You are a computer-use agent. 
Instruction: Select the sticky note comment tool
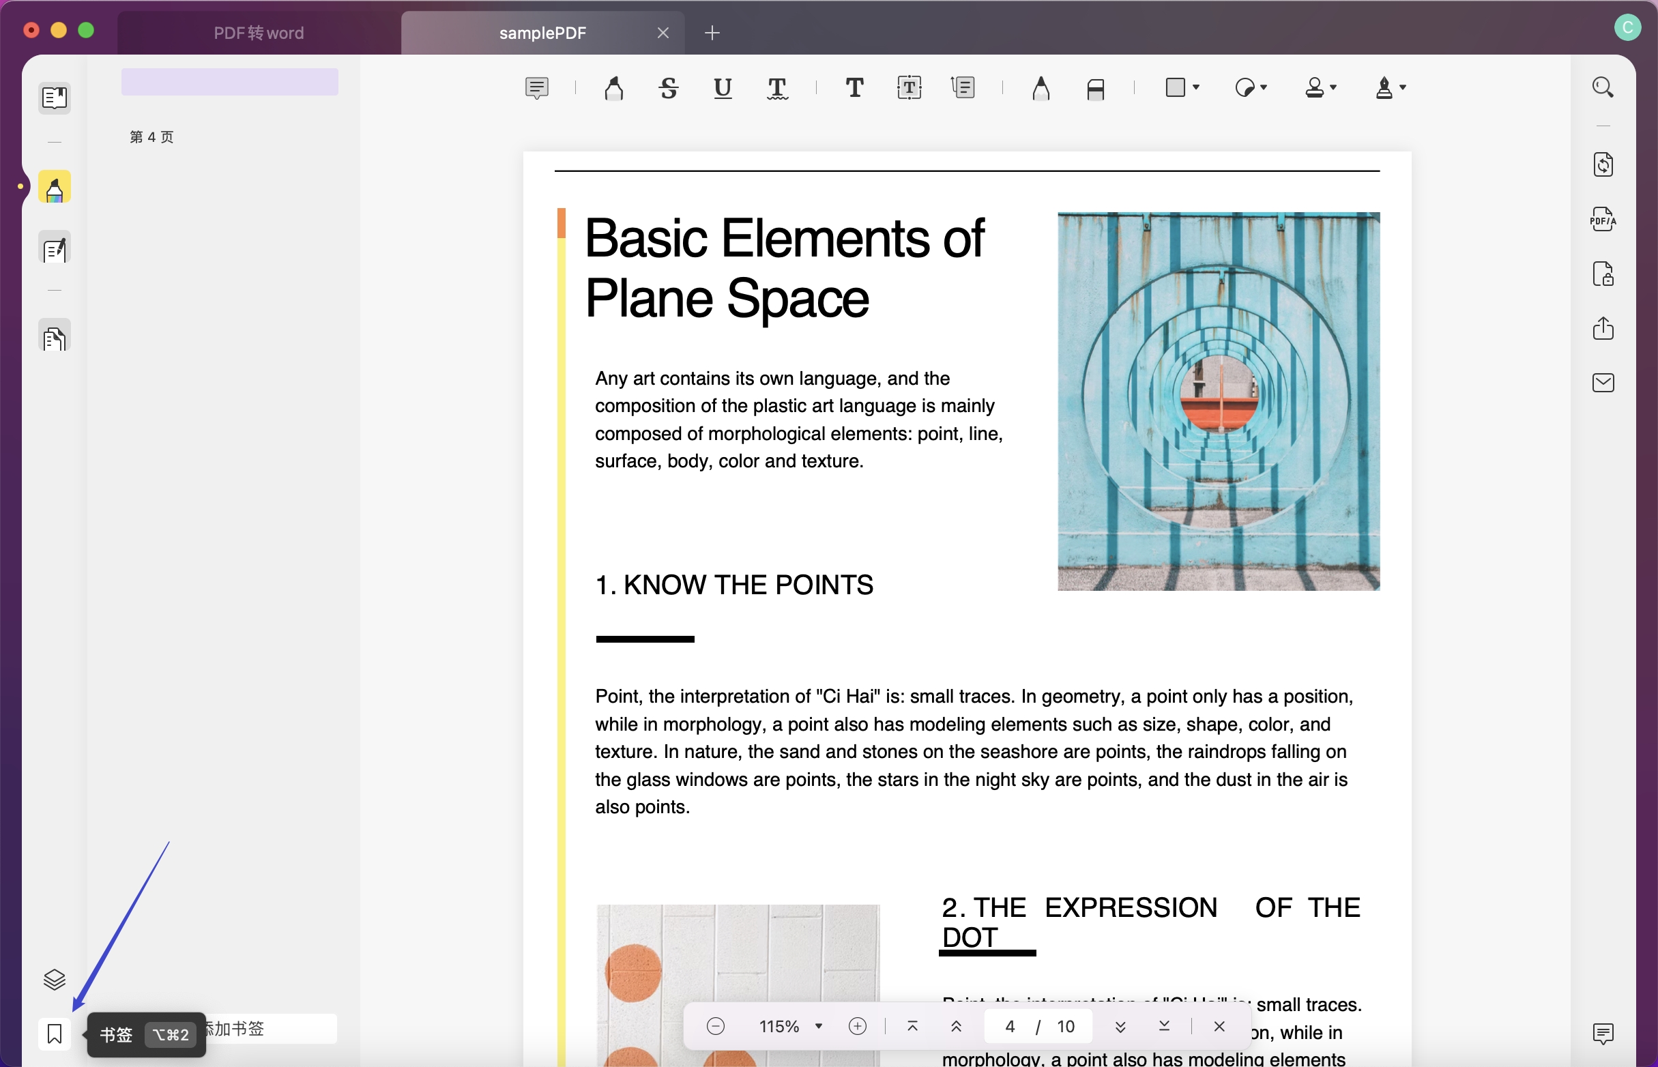[x=537, y=88]
